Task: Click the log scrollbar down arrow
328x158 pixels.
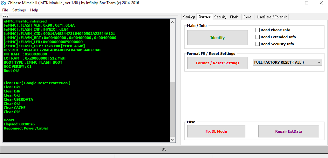Action: [172, 139]
